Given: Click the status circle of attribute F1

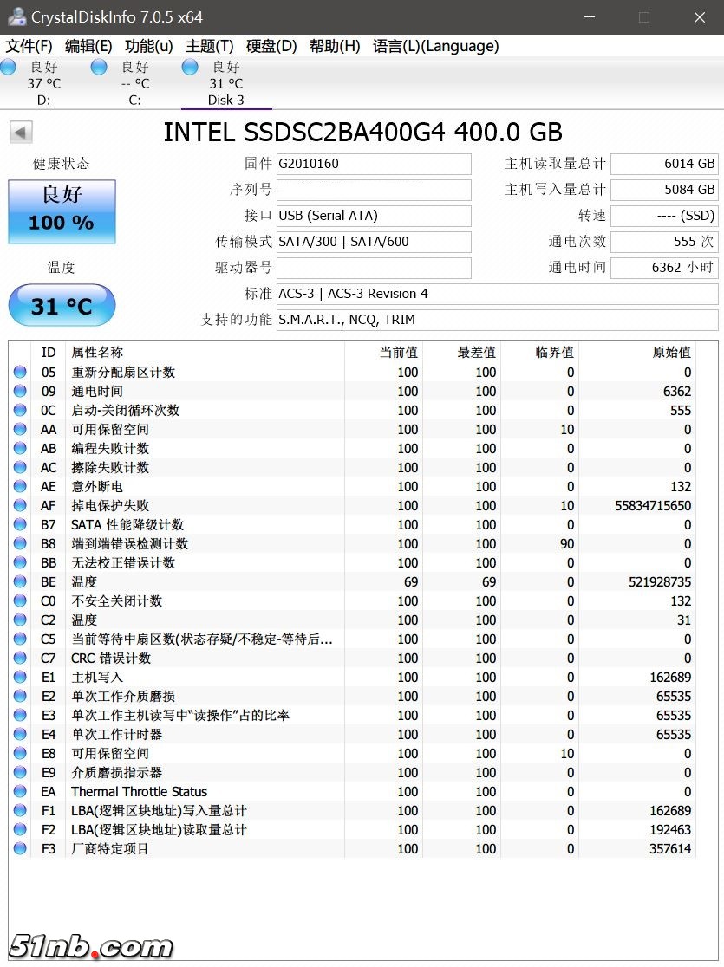Looking at the screenshot, I should pyautogui.click(x=20, y=810).
